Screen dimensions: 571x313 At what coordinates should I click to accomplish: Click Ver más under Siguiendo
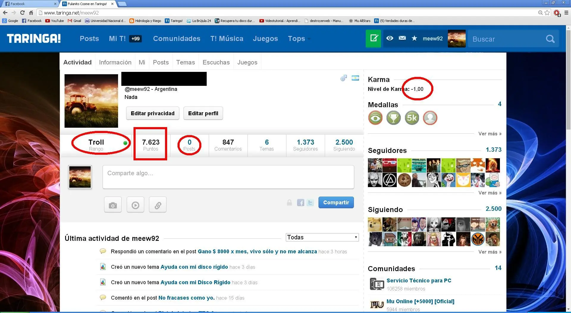(490, 252)
